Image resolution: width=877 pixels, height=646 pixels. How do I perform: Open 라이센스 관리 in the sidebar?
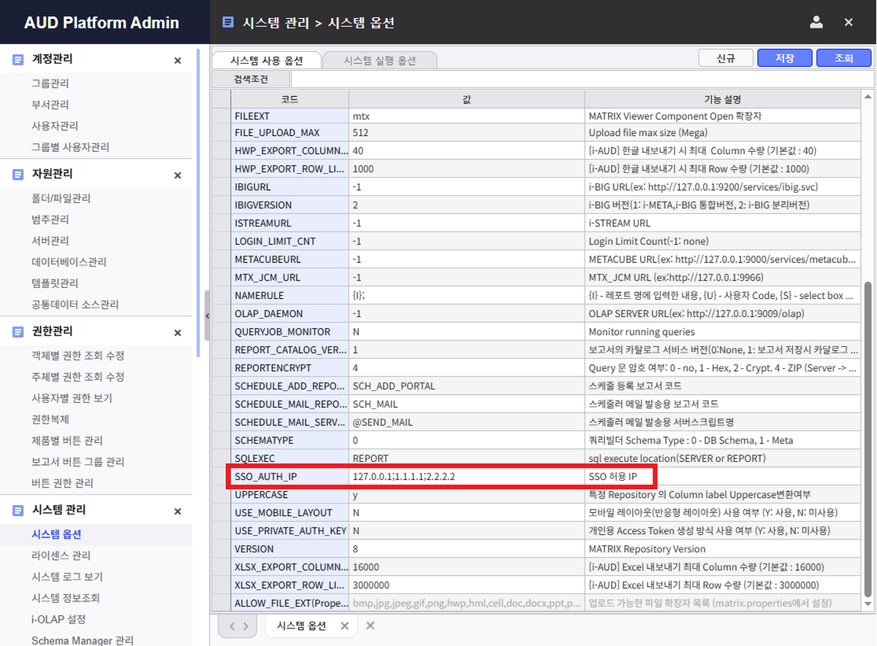(x=61, y=555)
